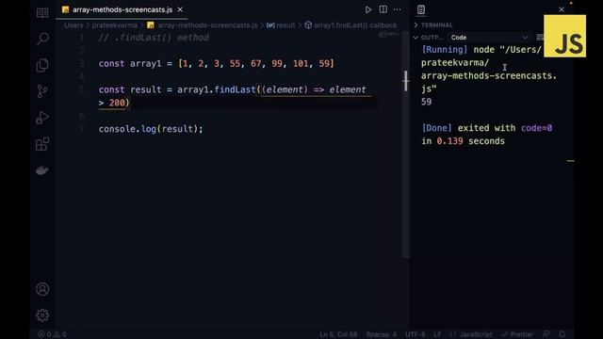The image size is (603, 339).
Task: Click the 59 output value
Action: tap(426, 102)
